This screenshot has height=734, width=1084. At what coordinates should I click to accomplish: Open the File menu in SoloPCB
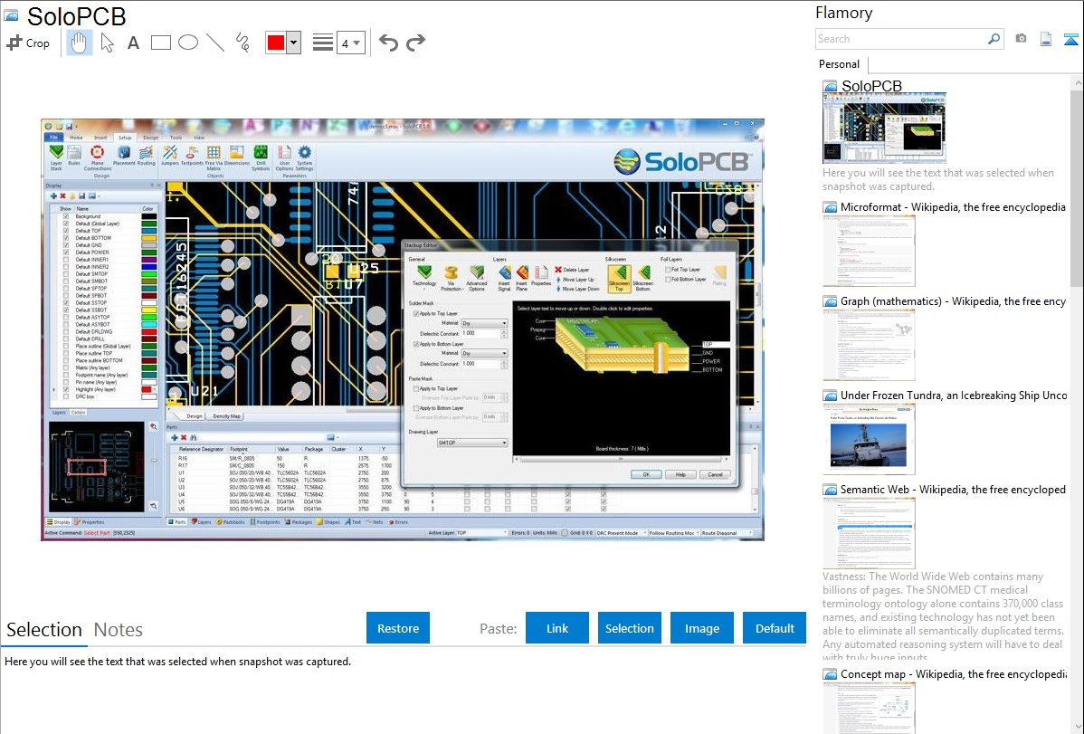tap(54, 138)
